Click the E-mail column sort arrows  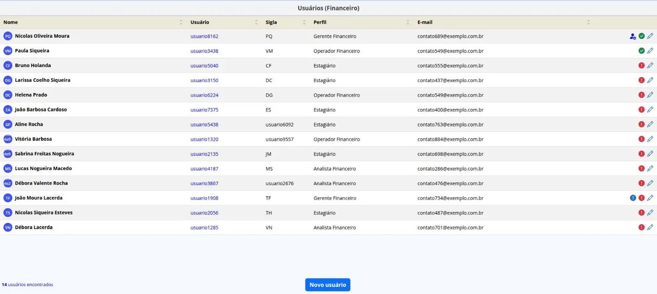pyautogui.click(x=588, y=23)
